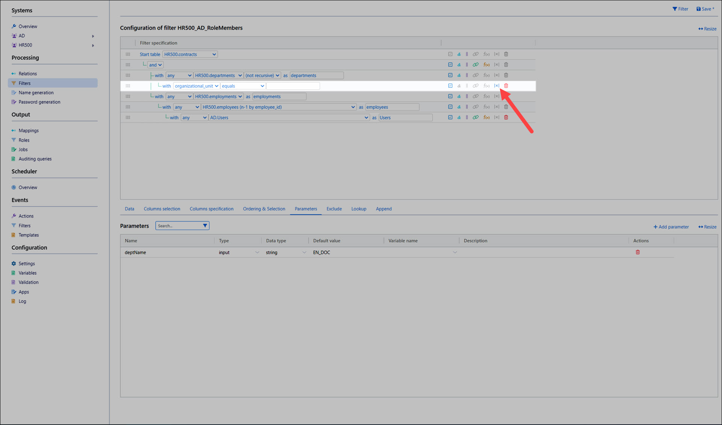Expand the HR500 system in sidebar

click(93, 45)
